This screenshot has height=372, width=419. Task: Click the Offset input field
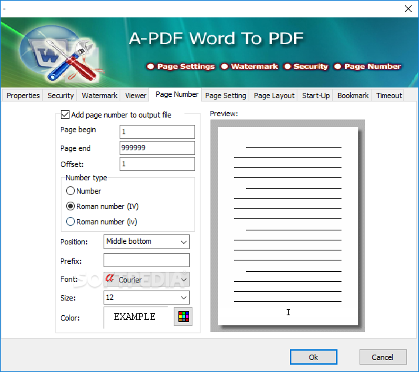pos(157,164)
